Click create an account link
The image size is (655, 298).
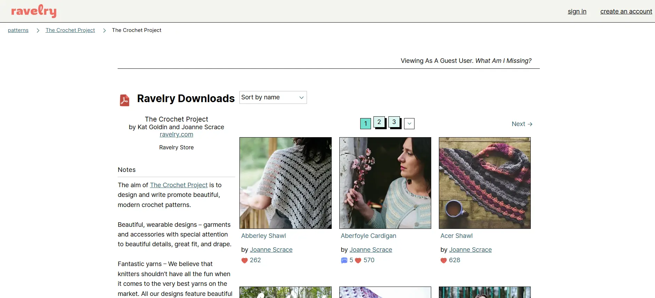tap(626, 11)
